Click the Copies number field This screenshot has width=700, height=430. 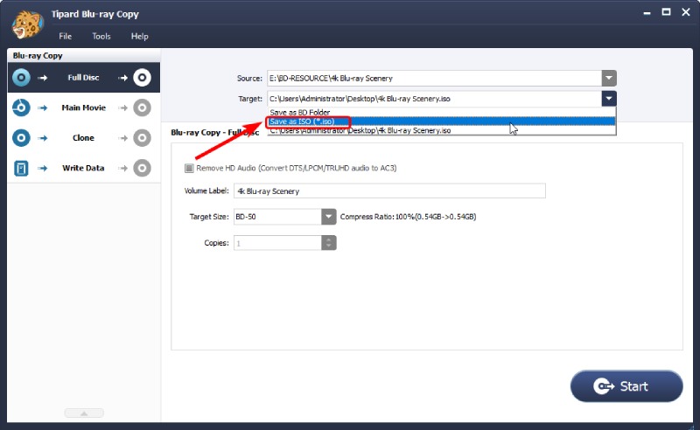coord(277,243)
